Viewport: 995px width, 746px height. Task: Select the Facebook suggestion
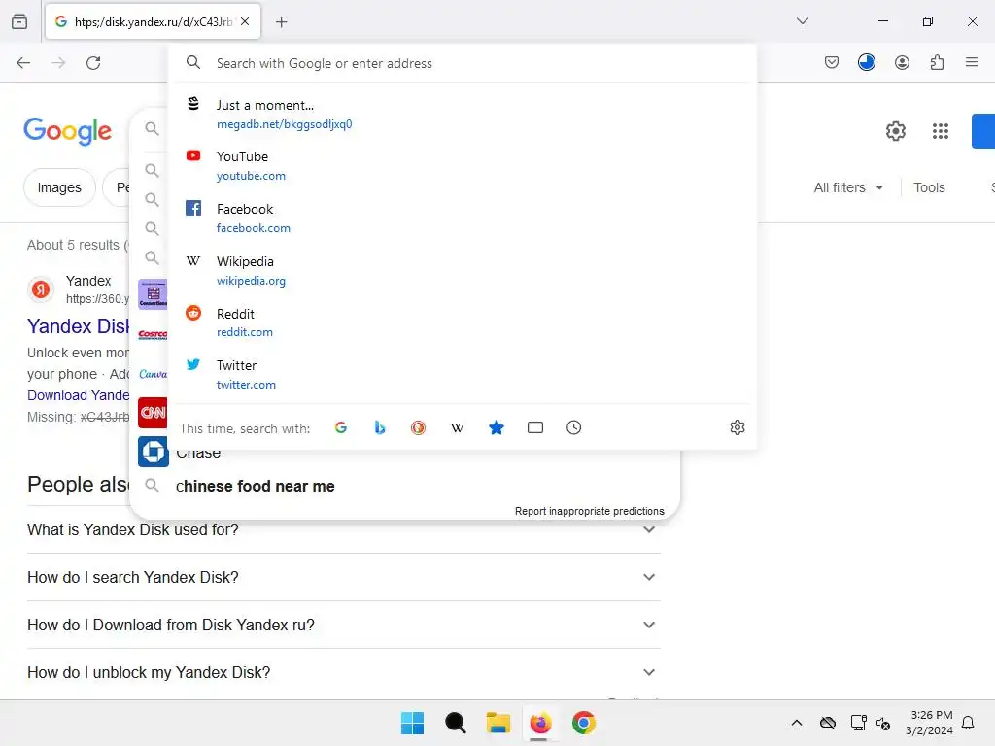pyautogui.click(x=463, y=219)
